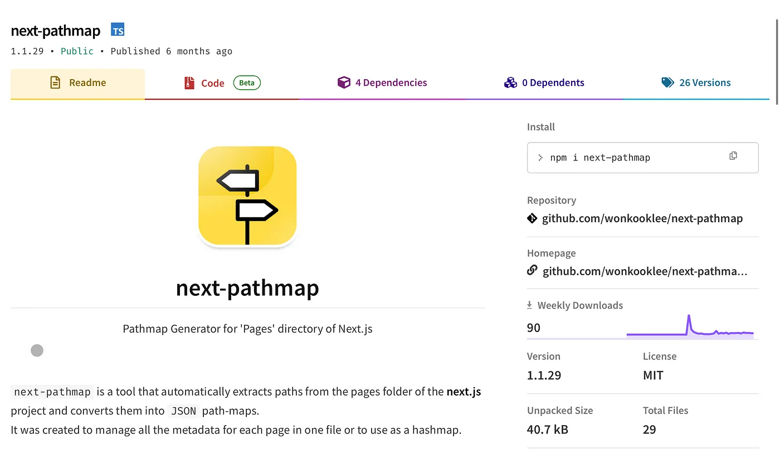Open the Readme tab
Image resolution: width=780 pixels, height=453 pixels.
tap(78, 84)
